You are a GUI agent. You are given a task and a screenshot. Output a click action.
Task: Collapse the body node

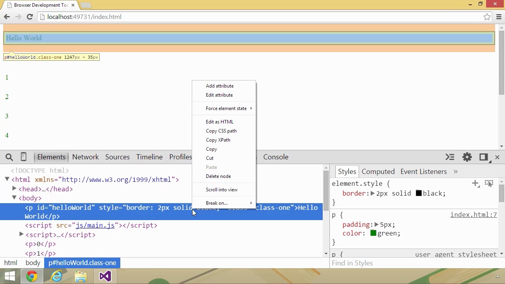coord(14,198)
